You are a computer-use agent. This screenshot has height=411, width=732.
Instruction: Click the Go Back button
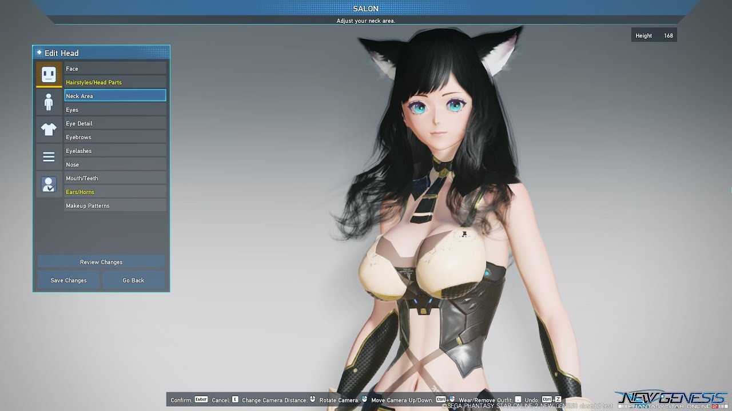(x=133, y=280)
